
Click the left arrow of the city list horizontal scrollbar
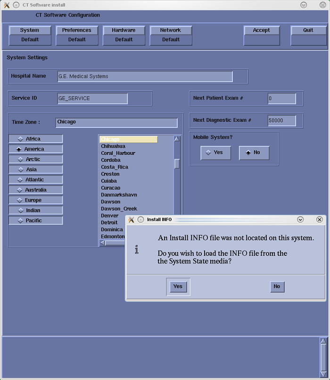coord(103,243)
